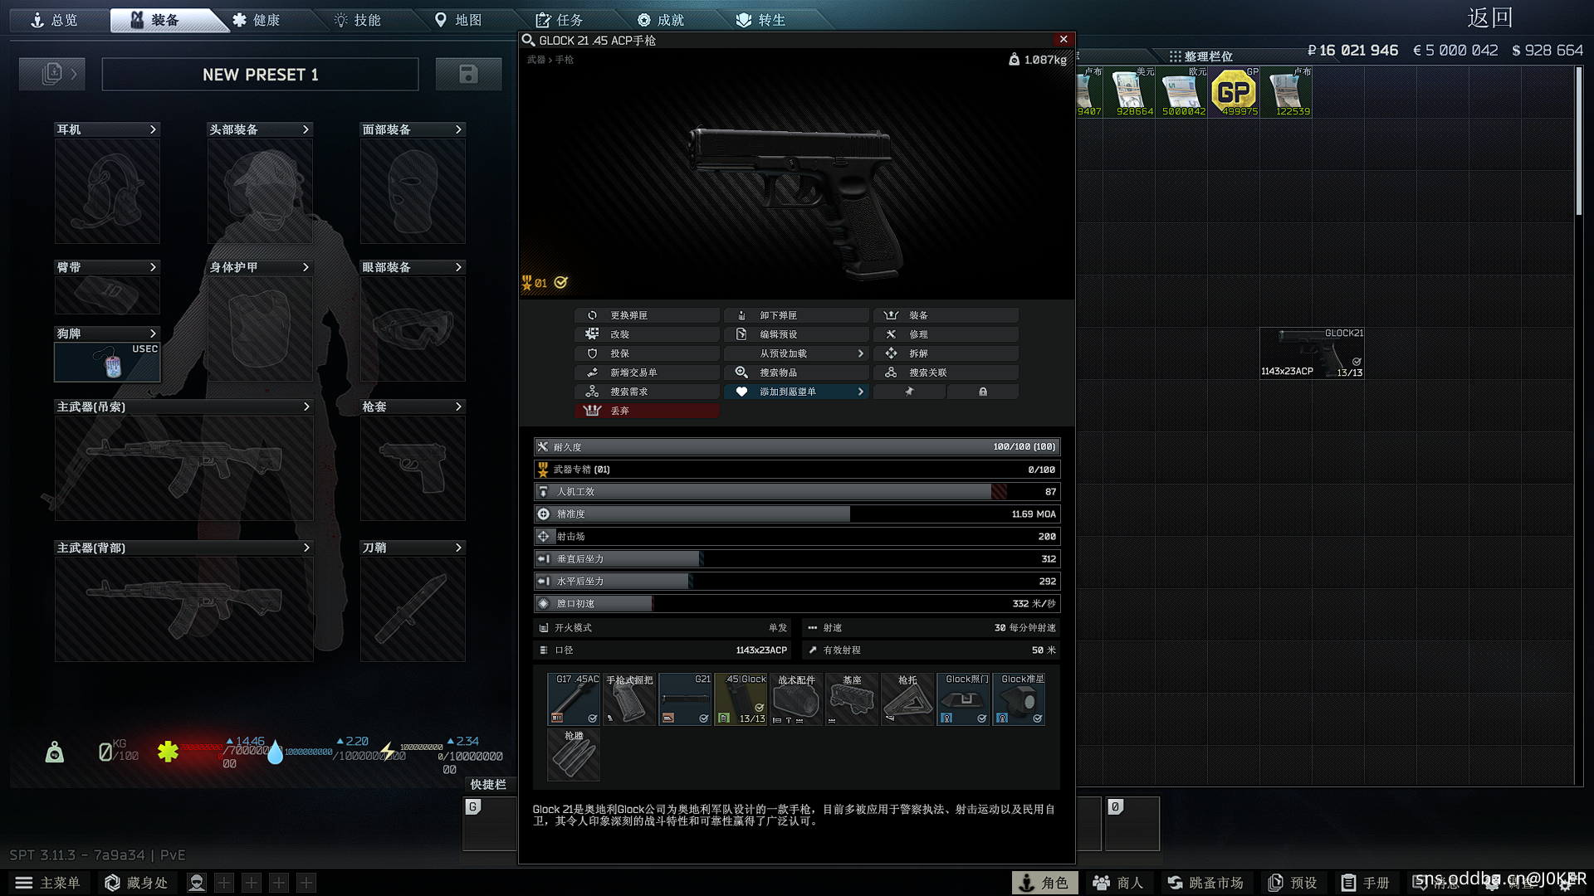Click the save preset floppy disk icon
Screen dimensions: 1594x896
click(x=468, y=75)
